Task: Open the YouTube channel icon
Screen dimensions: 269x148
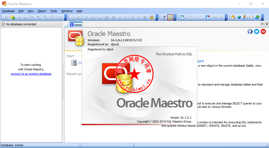Action: [x=263, y=31]
